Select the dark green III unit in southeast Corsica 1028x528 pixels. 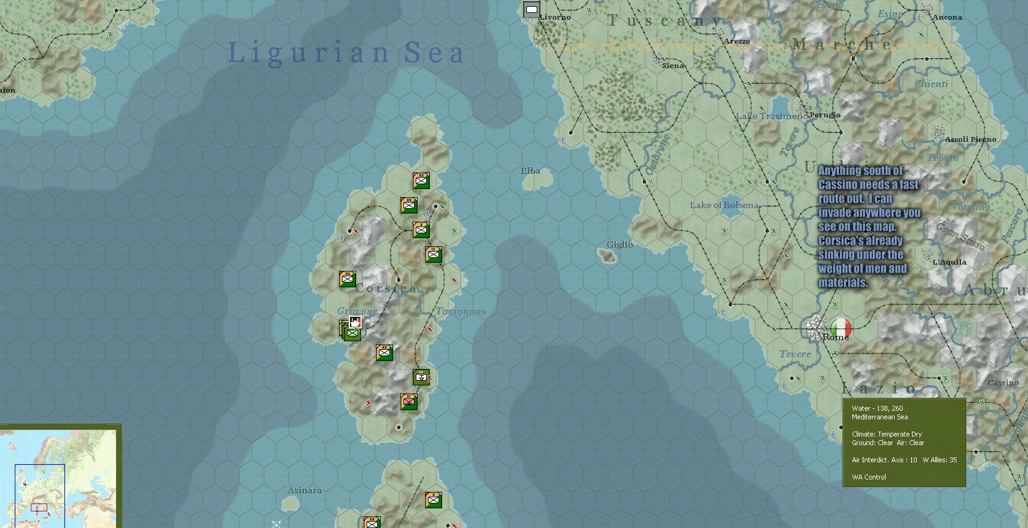pyautogui.click(x=421, y=377)
